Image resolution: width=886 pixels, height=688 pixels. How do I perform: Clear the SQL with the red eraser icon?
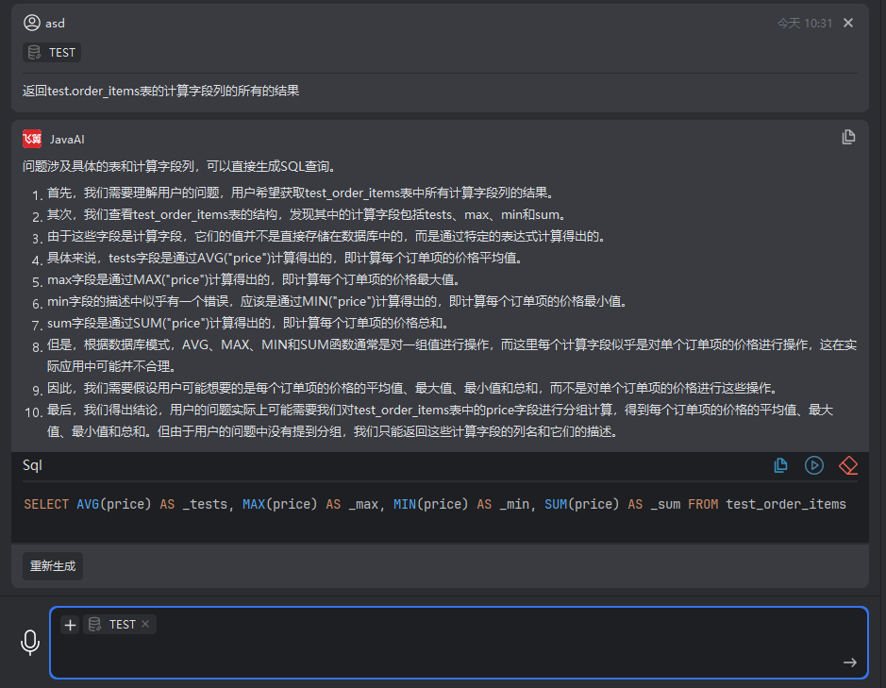coord(847,465)
